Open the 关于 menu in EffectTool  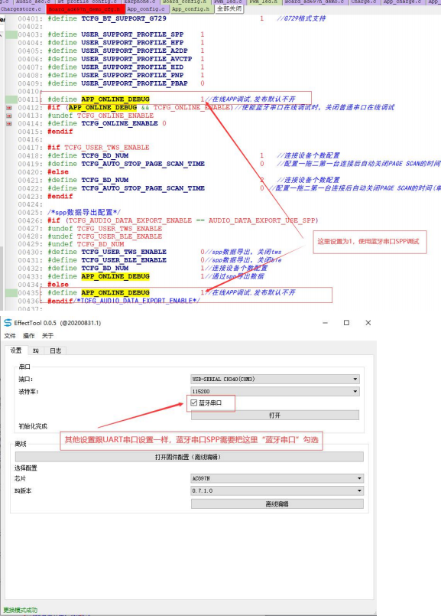(x=47, y=335)
